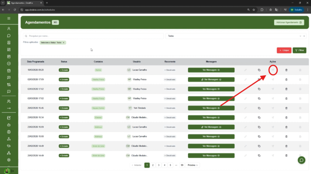Clear the 'Todos' dropdown selection with the x
311x174 pixels.
coord(304,36)
